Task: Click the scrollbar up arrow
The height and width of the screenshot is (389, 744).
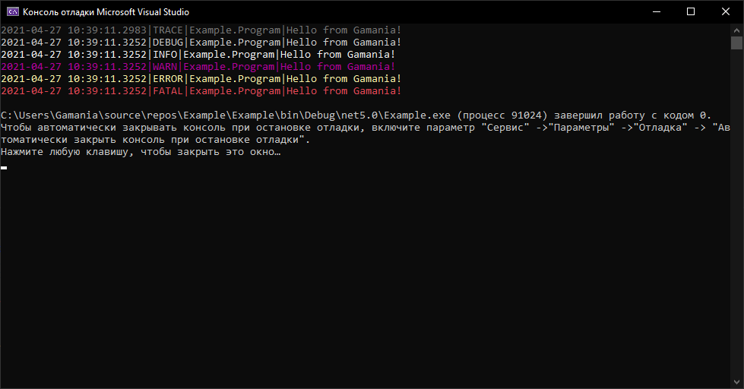Action: tap(737, 30)
